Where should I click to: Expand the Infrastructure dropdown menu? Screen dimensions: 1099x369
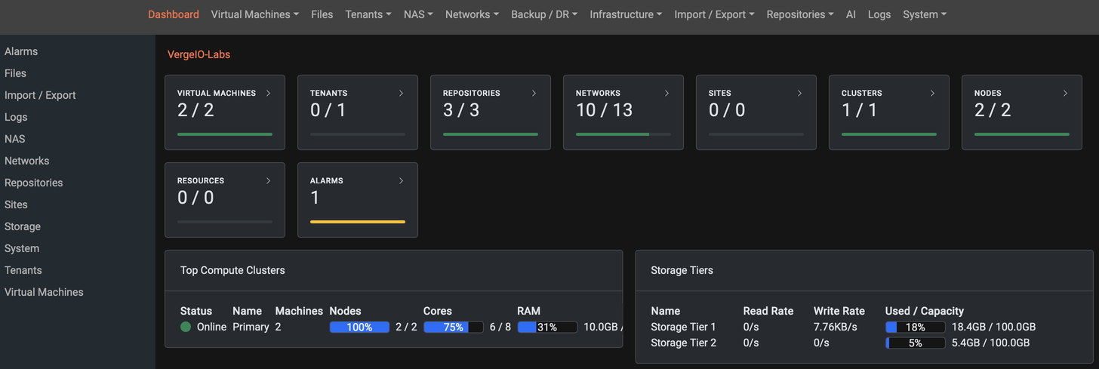[x=626, y=14]
